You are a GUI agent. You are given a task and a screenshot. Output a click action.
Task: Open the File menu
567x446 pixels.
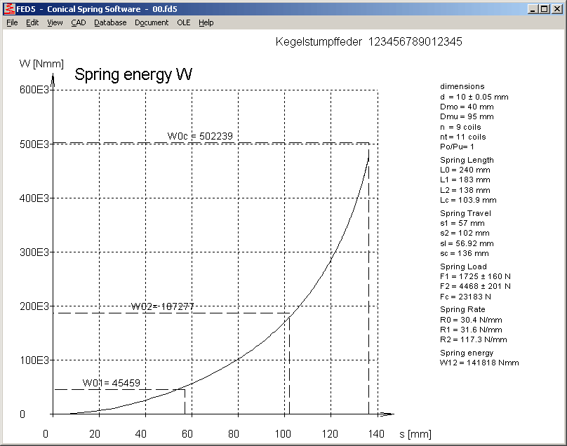click(12, 22)
